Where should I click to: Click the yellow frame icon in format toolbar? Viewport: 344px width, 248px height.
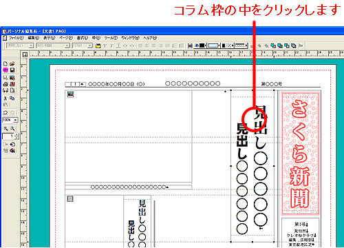point(98,45)
